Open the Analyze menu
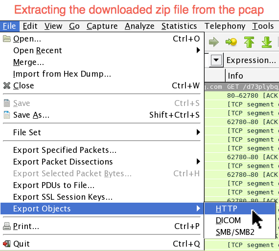 [x=139, y=26]
